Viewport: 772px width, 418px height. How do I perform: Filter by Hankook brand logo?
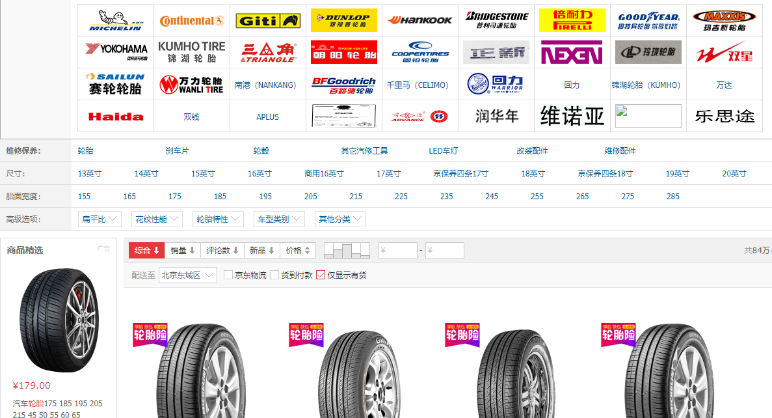420,20
